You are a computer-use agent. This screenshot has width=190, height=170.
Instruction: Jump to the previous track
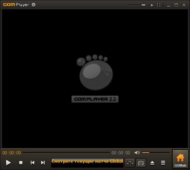pos(33,163)
